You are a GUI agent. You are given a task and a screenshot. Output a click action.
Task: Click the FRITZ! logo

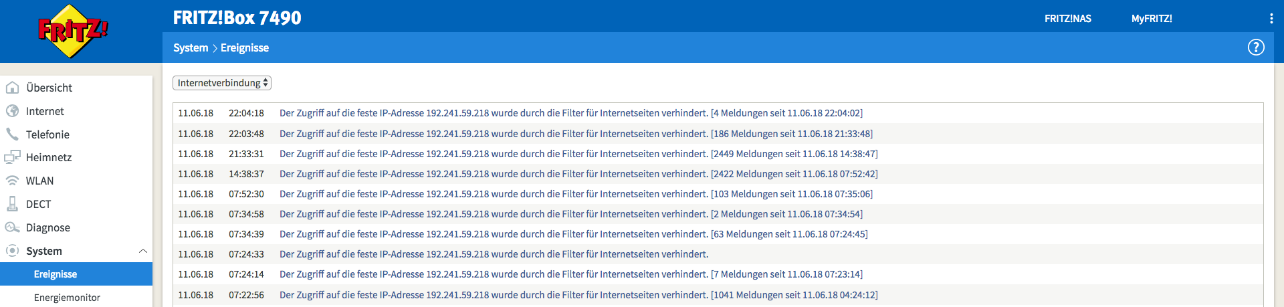point(72,31)
